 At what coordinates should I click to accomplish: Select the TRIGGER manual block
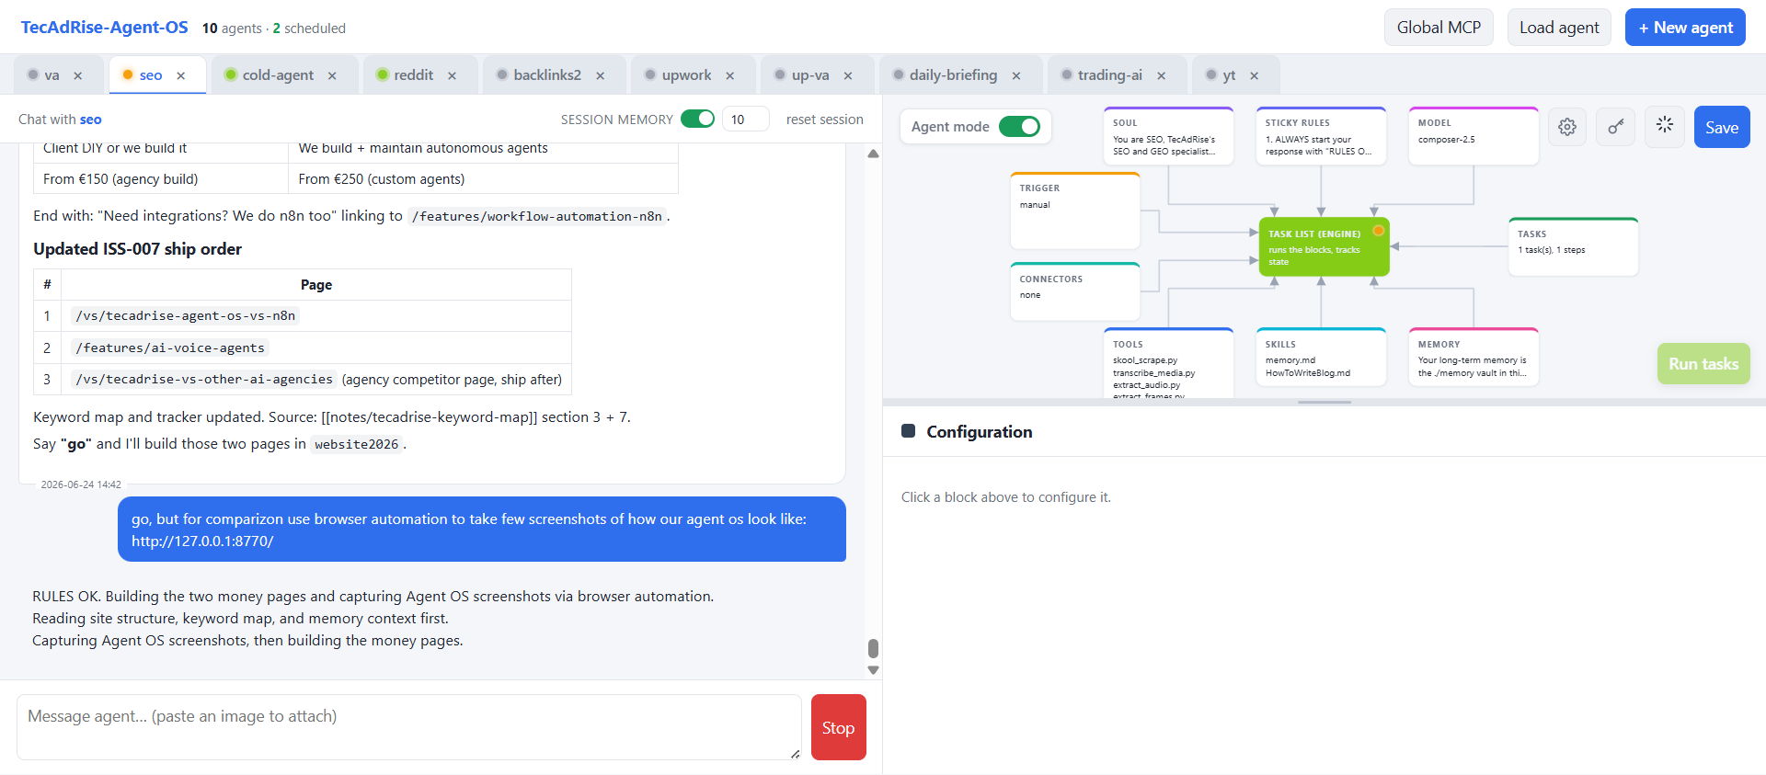click(x=1075, y=211)
